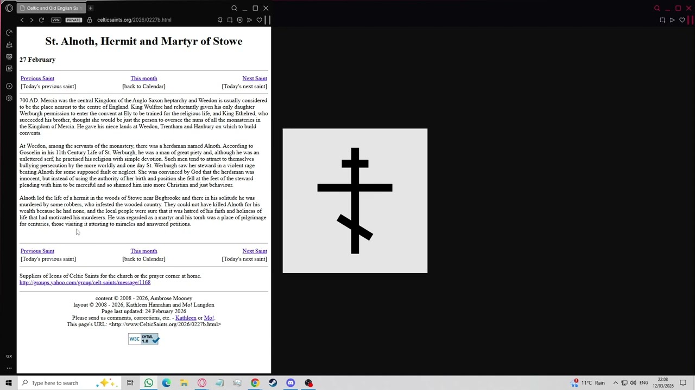The width and height of the screenshot is (695, 390).
Task: Follow the upper This month link
Action: 144,79
